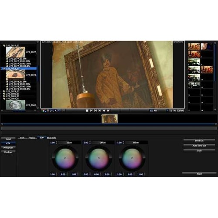Switch to the Film tab
Screen dimensions: 218x218
tap(22, 138)
